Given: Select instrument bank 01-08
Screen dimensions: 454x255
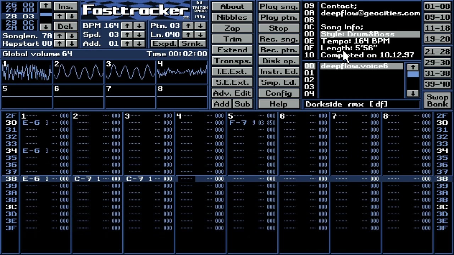Looking at the screenshot, I should click(x=437, y=6).
